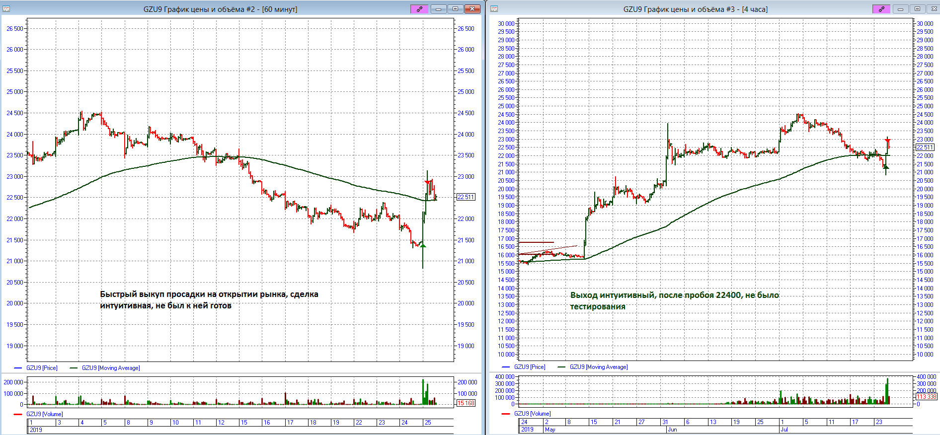Open the window icon menu of chart #3
Viewport: 940px width, 435px height.
click(494, 9)
